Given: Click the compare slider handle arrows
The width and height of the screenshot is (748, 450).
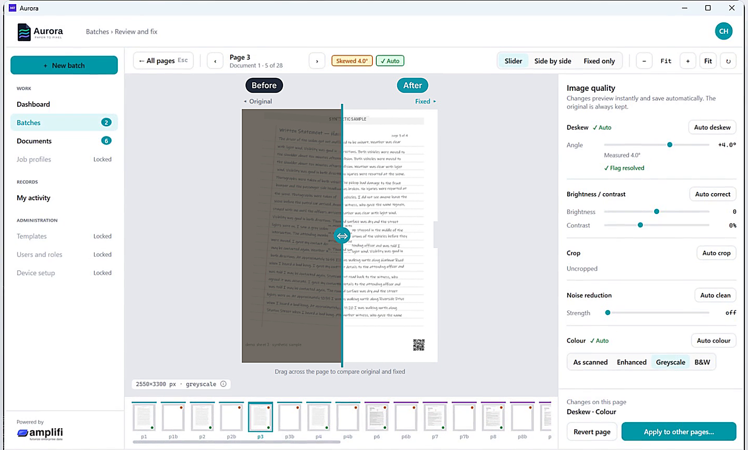Looking at the screenshot, I should click(342, 236).
